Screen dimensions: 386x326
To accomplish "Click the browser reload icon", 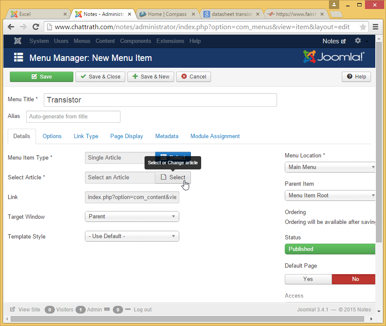I will 36,27.
